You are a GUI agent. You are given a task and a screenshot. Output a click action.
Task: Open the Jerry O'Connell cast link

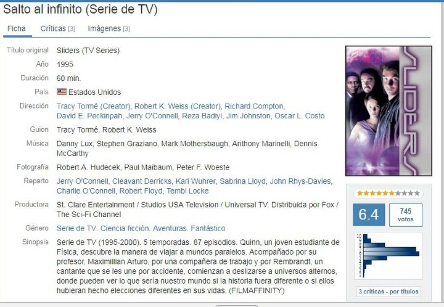point(82,181)
